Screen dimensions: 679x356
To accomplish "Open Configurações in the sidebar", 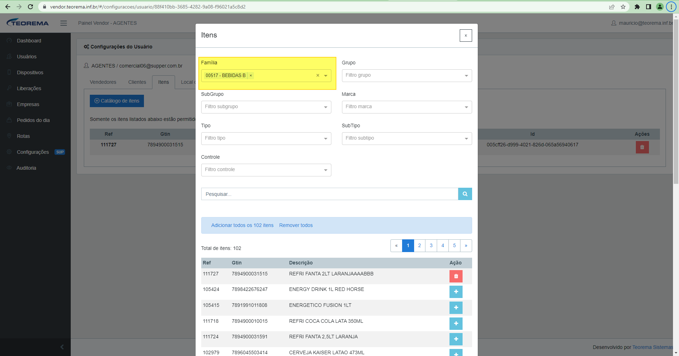I will coord(33,152).
